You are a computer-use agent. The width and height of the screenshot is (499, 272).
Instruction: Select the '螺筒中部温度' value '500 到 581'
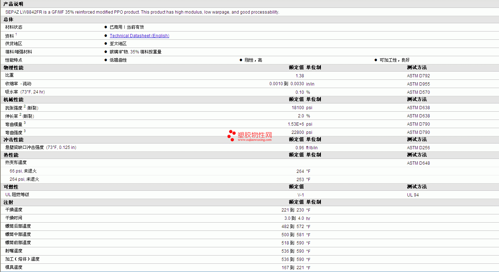(293, 235)
